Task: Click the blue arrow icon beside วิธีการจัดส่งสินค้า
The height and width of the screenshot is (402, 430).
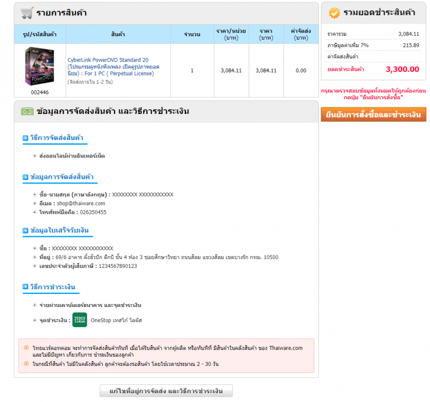Action: (25, 138)
